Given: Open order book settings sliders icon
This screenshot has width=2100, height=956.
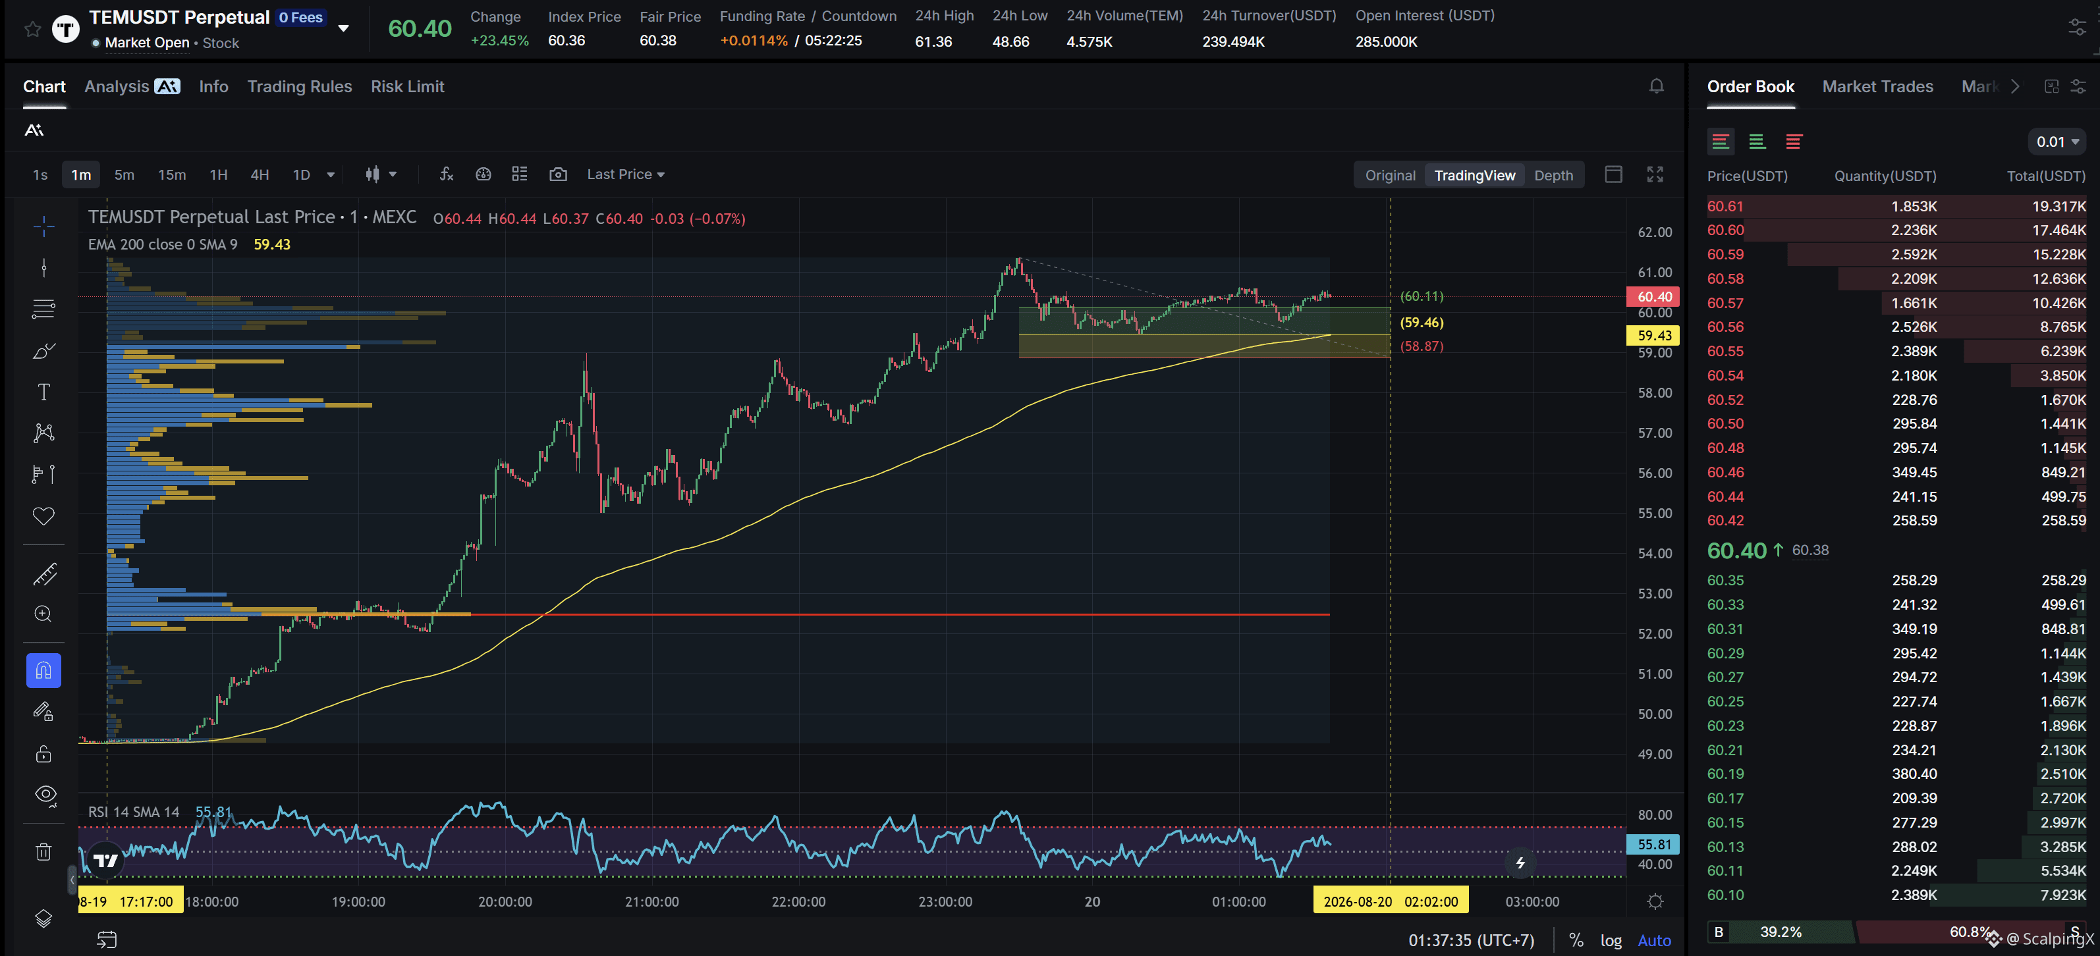Looking at the screenshot, I should (x=2077, y=86).
